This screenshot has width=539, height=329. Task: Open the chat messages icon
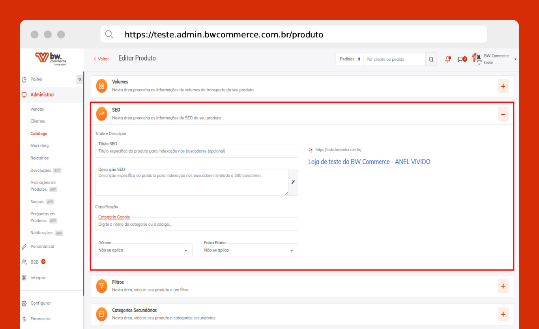(x=461, y=59)
